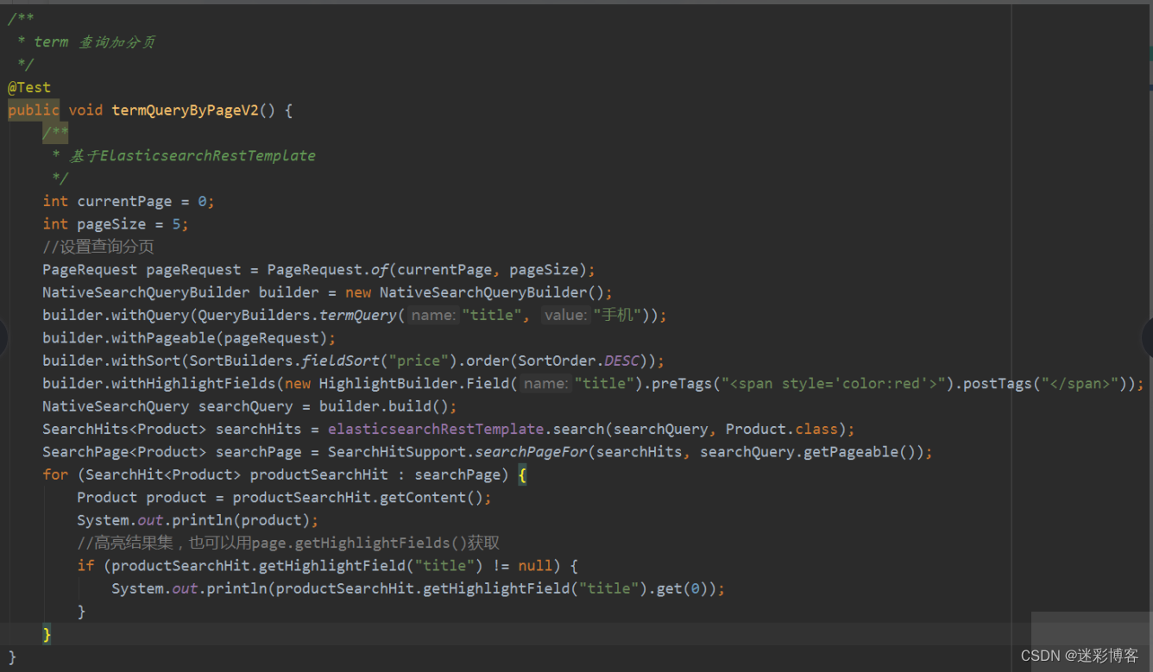Click the "</span>" string literal

click(x=1081, y=383)
